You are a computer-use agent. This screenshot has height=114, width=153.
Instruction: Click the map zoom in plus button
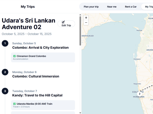point(86,18)
